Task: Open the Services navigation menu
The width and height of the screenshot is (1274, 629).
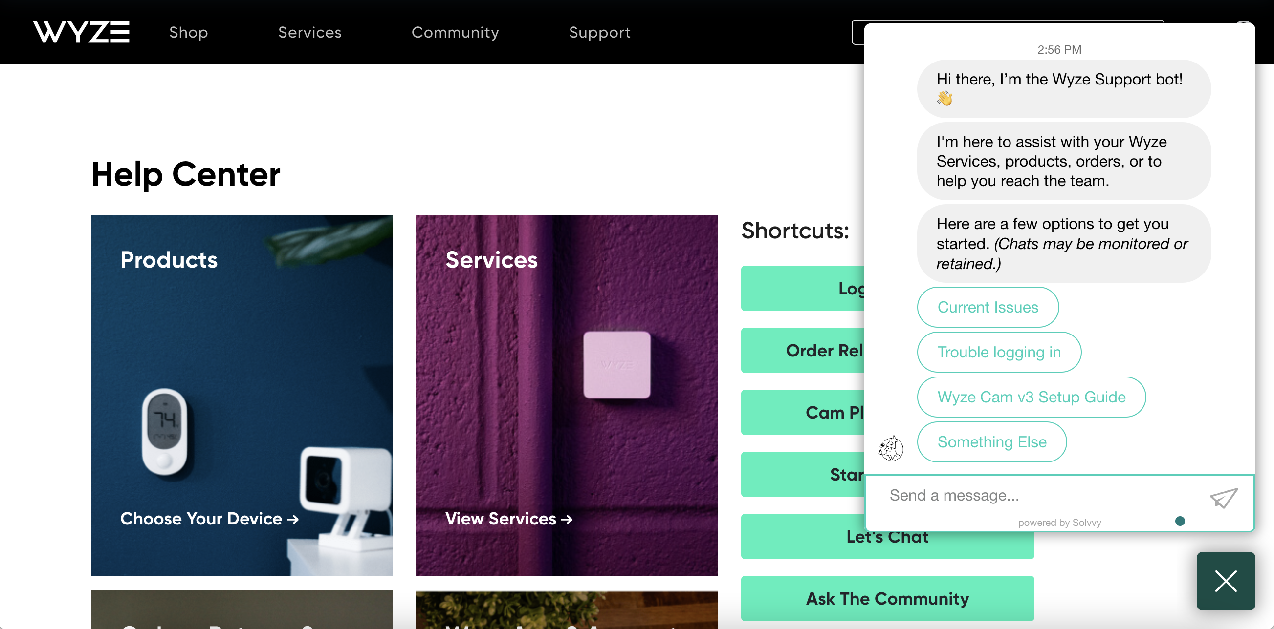Action: [x=309, y=32]
